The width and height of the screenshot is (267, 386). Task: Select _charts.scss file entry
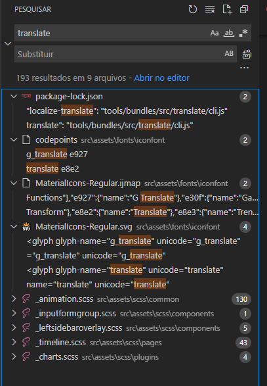(x=56, y=357)
